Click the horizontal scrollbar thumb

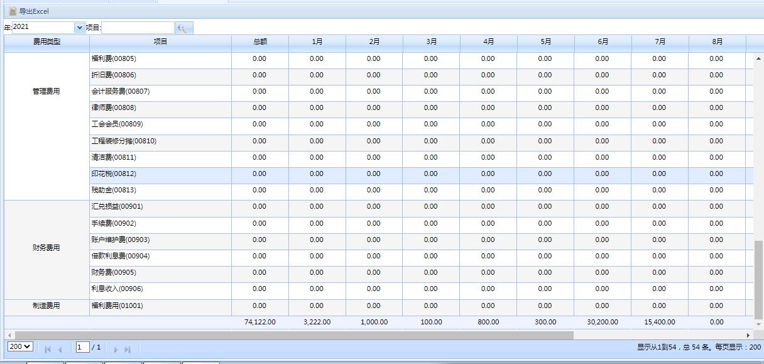(x=294, y=335)
